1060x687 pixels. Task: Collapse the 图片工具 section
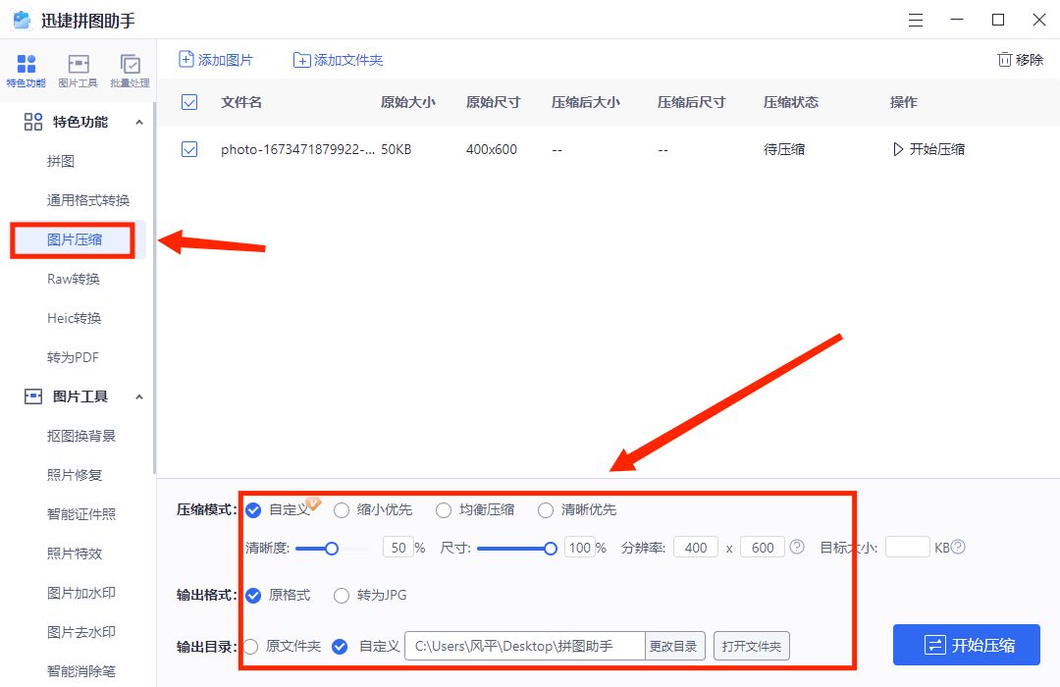click(x=141, y=396)
